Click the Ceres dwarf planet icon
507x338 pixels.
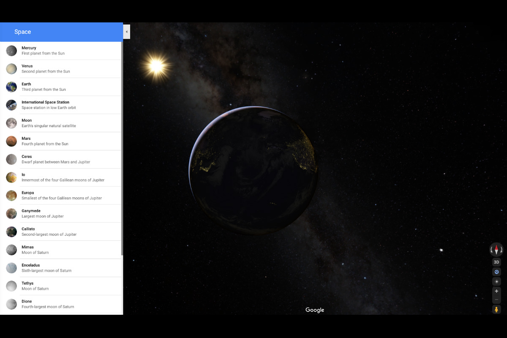pyautogui.click(x=11, y=159)
